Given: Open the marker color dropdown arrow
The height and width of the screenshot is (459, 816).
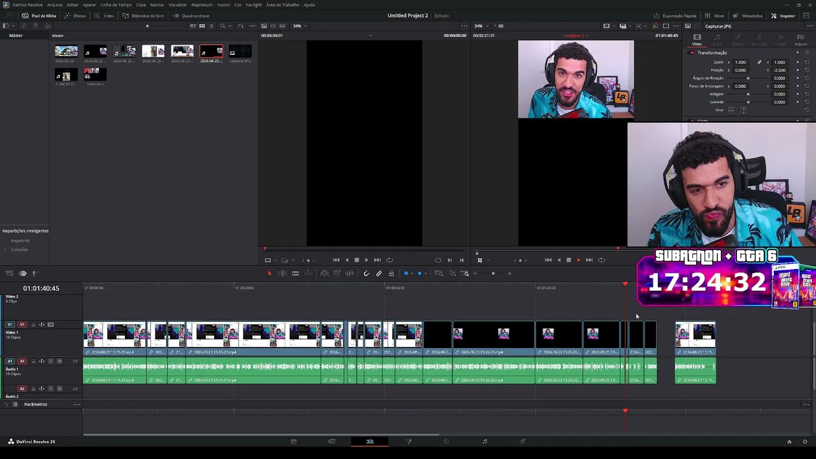Looking at the screenshot, I should (426, 273).
